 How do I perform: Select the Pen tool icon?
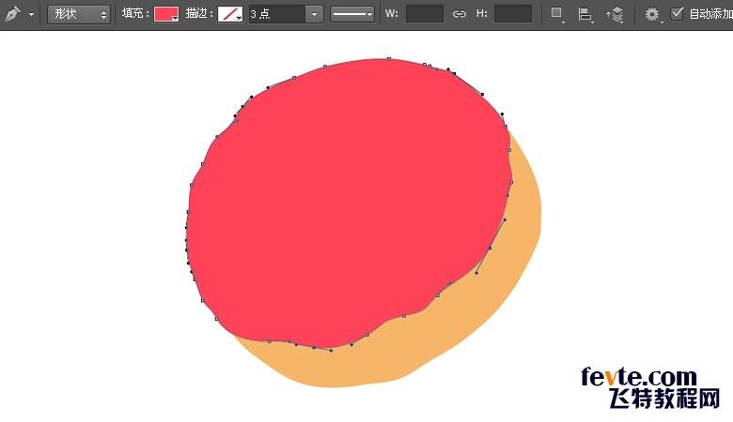[x=12, y=14]
